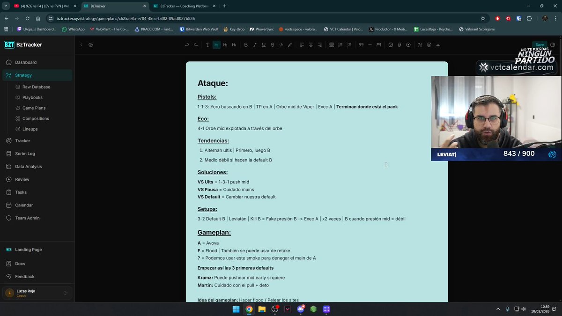Log out using icon beside Lucas Rojo
This screenshot has height=316, width=562.
[66, 293]
